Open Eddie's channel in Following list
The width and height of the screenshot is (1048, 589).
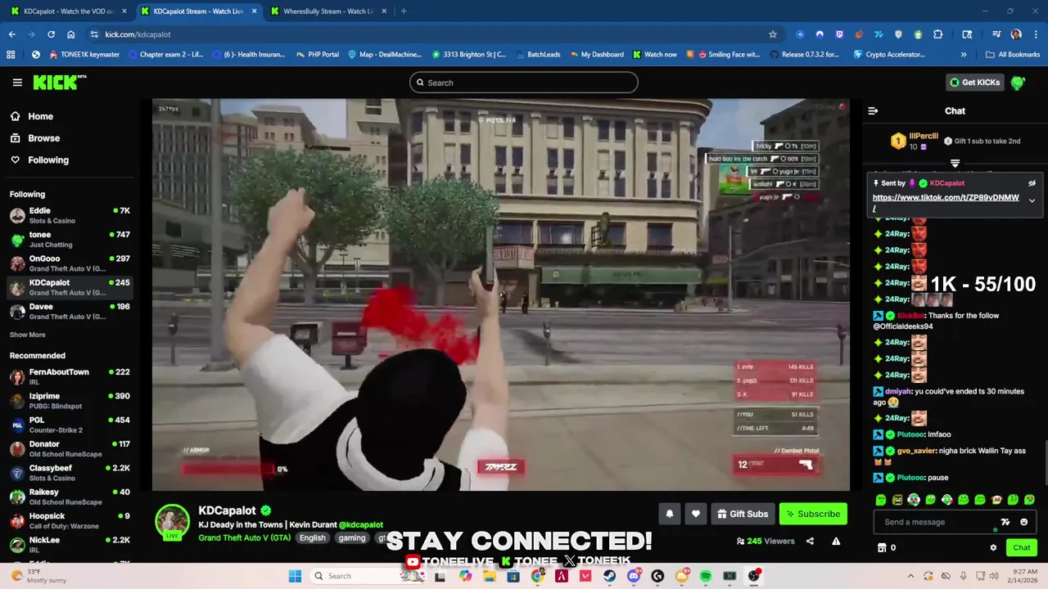[71, 216]
